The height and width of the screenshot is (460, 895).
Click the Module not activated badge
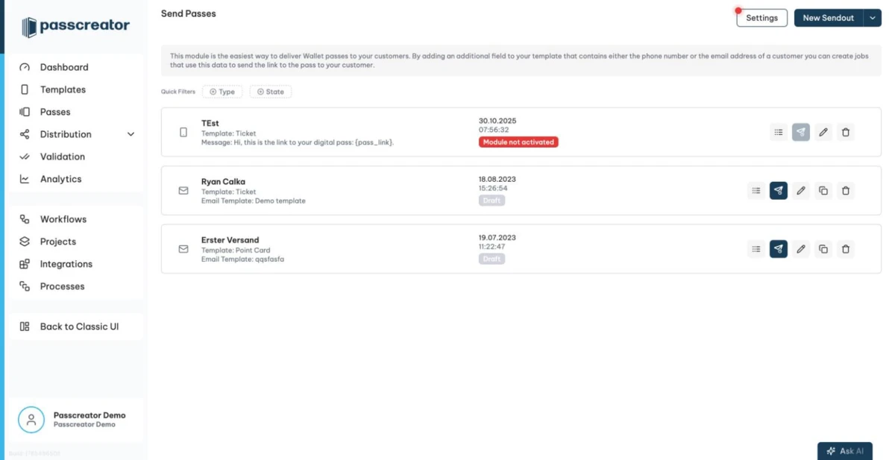(518, 142)
